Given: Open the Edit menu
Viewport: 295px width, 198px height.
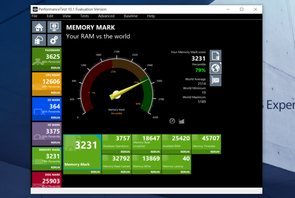Looking at the screenshot, I should [x=50, y=16].
